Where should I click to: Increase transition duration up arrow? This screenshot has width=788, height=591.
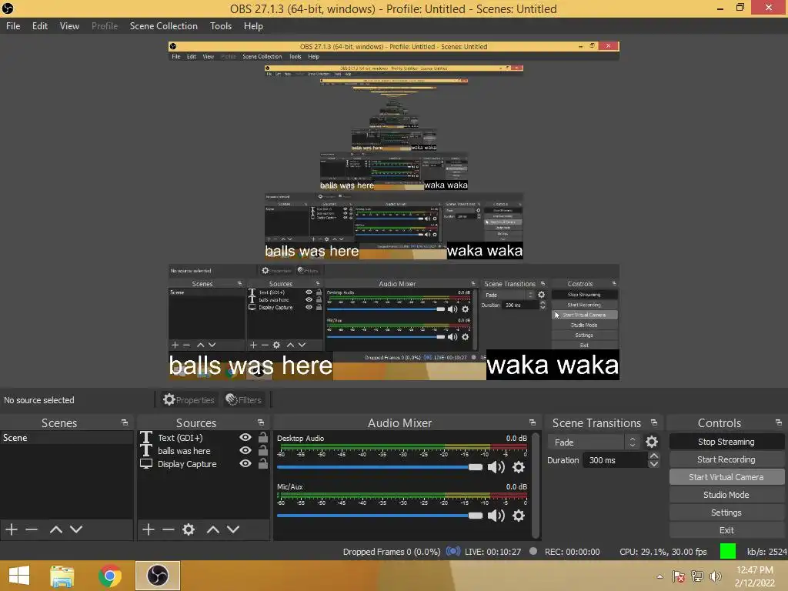pyautogui.click(x=654, y=456)
